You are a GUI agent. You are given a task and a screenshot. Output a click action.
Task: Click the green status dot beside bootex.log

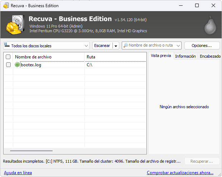coord(17,64)
